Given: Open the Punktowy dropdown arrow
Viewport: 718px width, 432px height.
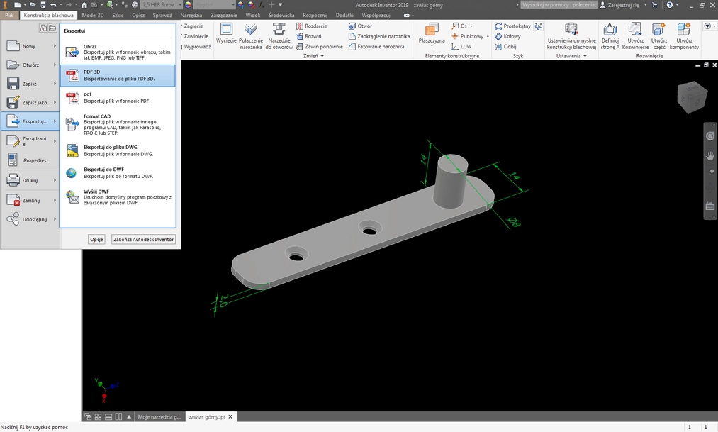Looking at the screenshot, I should [x=488, y=36].
